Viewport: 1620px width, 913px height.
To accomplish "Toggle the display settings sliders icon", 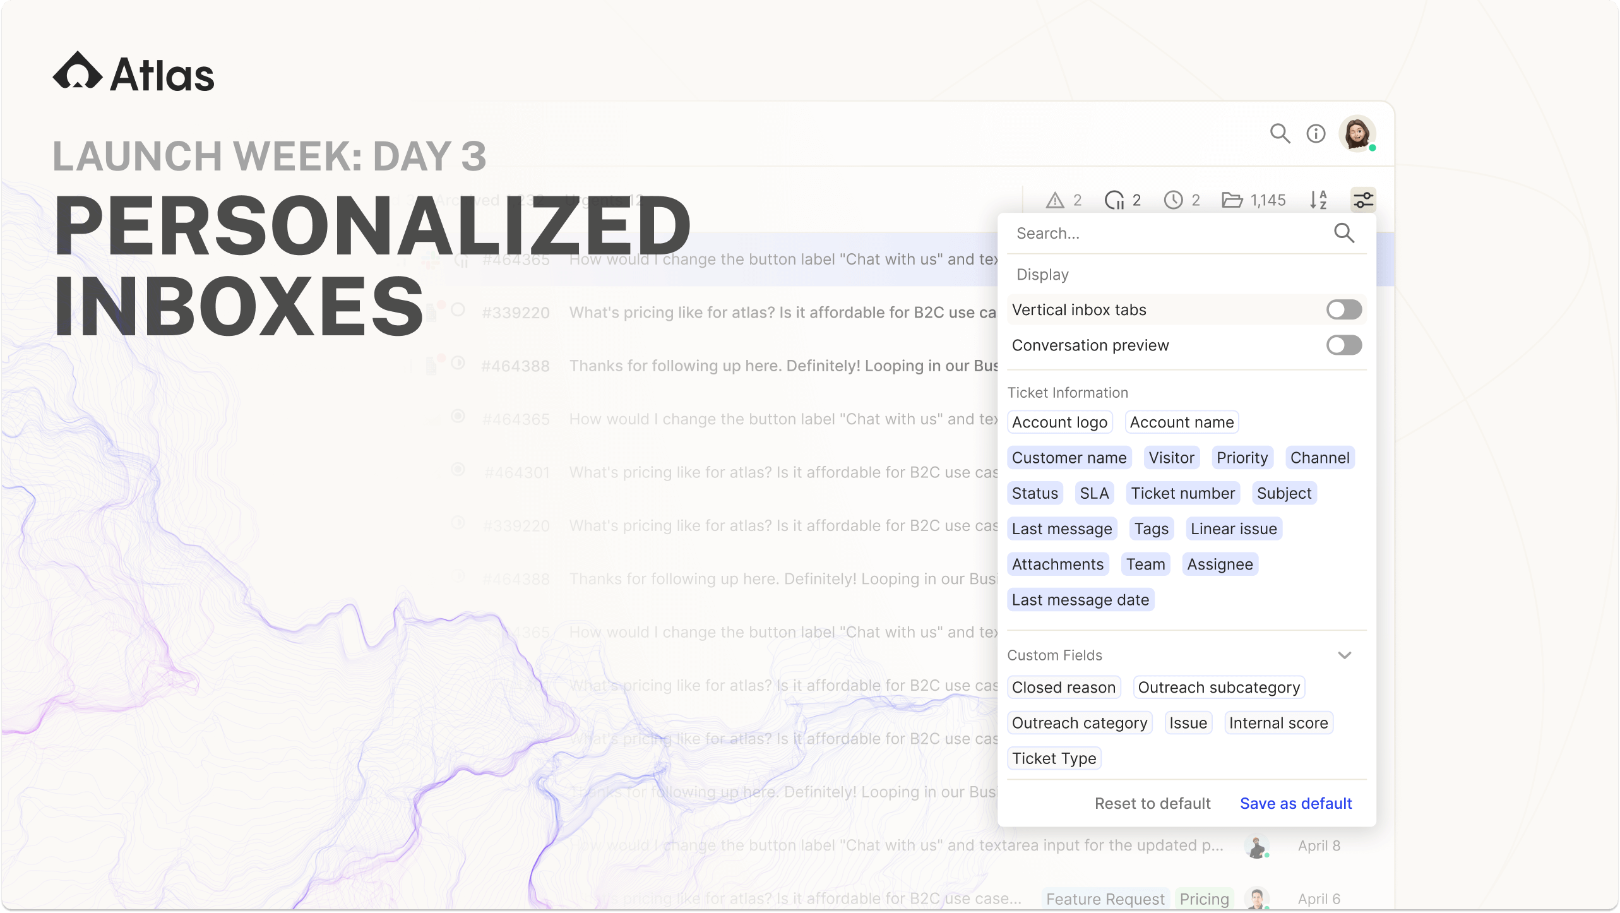I will point(1363,200).
